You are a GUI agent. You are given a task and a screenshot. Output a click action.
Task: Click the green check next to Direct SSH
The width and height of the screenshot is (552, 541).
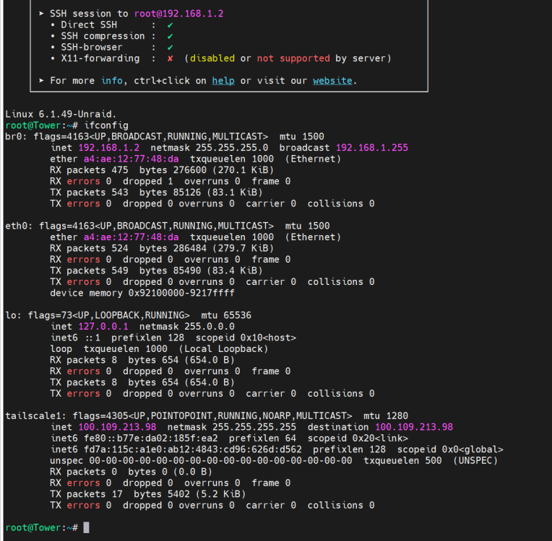(170, 25)
